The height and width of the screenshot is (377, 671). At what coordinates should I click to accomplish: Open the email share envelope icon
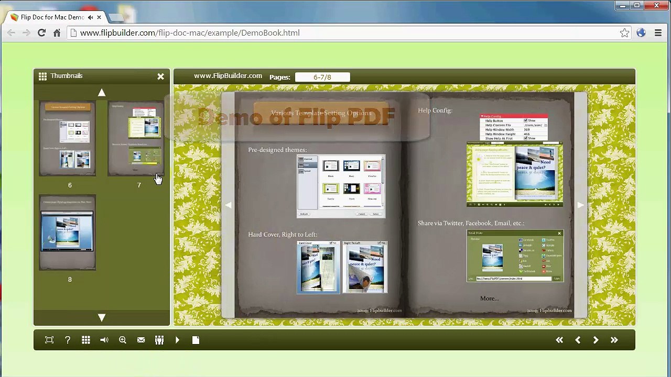pyautogui.click(x=141, y=340)
